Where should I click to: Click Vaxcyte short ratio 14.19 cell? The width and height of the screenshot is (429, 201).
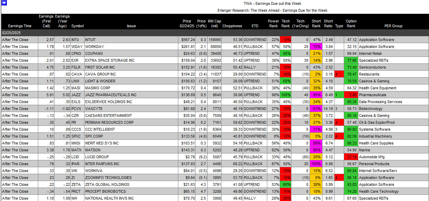(328, 109)
